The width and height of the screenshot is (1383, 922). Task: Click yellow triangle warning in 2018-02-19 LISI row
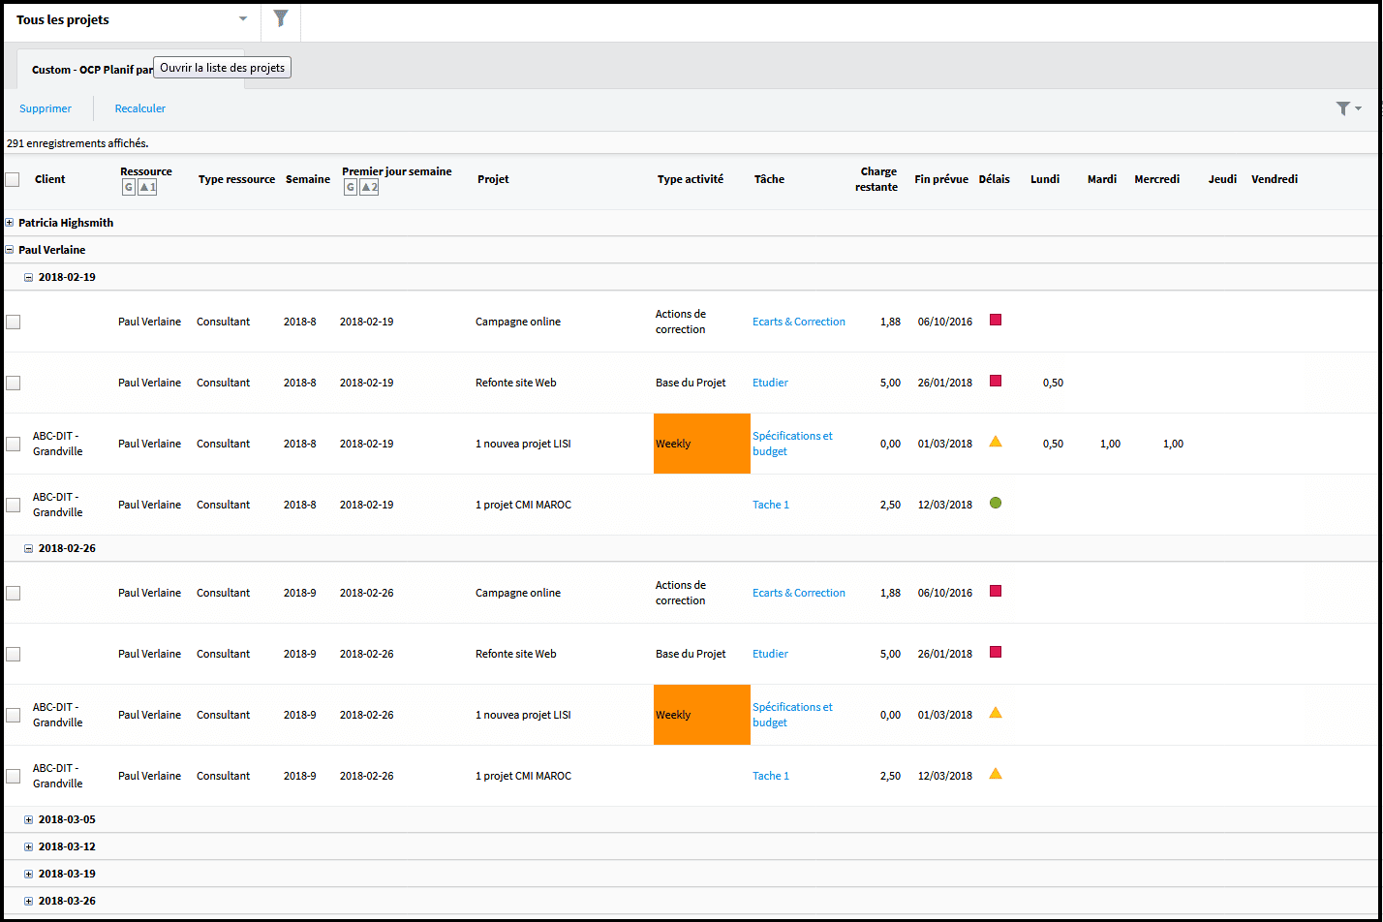(x=996, y=443)
